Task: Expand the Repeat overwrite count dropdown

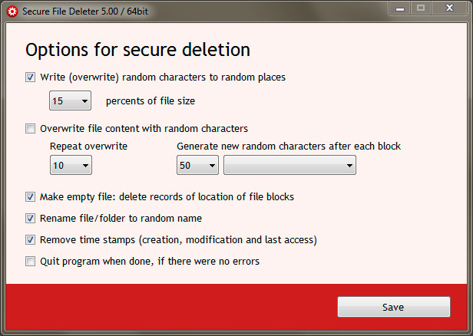Action: [x=71, y=165]
